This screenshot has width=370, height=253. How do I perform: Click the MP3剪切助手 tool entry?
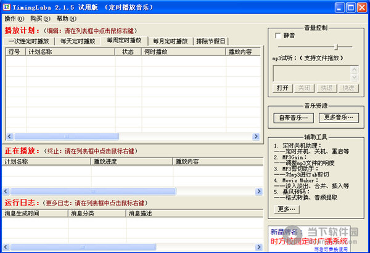[x=296, y=169]
